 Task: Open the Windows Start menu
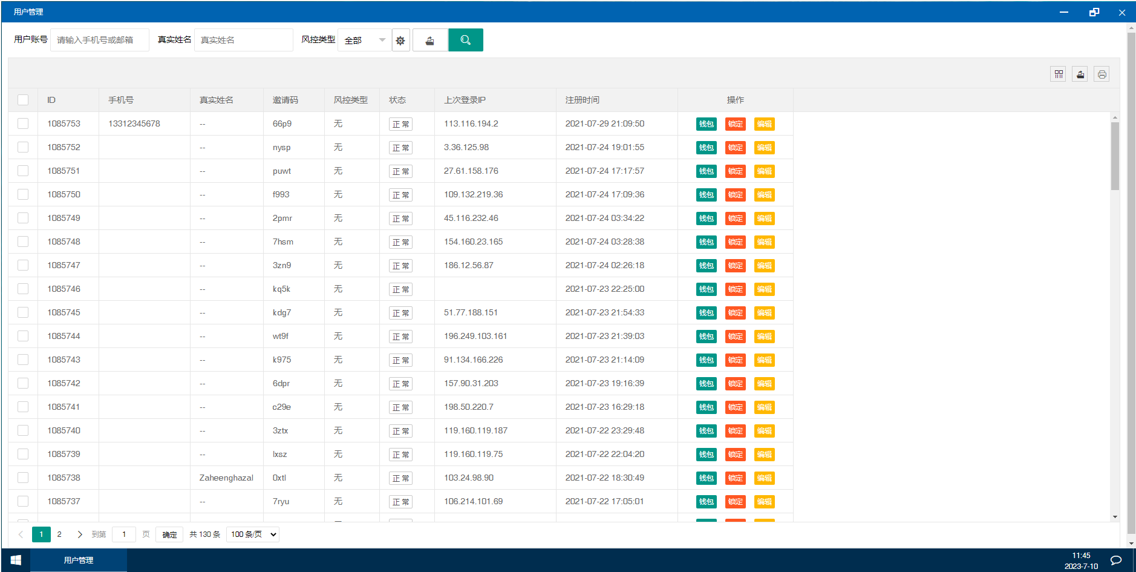tap(16, 560)
